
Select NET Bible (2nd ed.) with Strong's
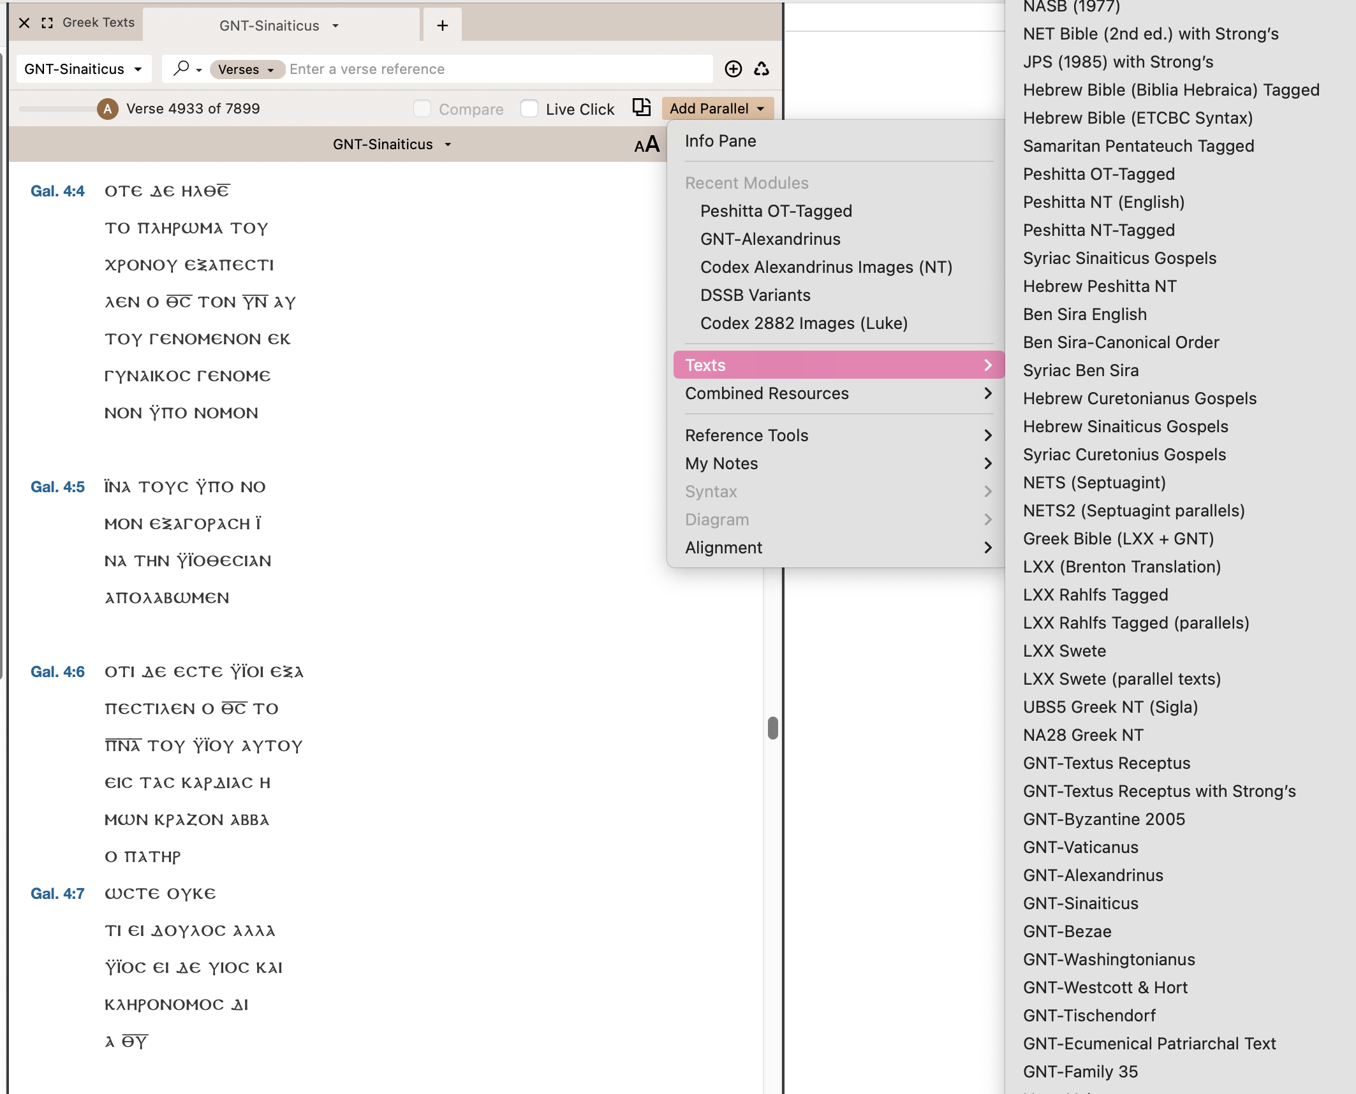click(x=1151, y=34)
